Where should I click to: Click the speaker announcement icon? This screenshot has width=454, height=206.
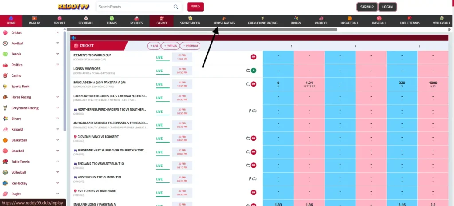coord(74,38)
